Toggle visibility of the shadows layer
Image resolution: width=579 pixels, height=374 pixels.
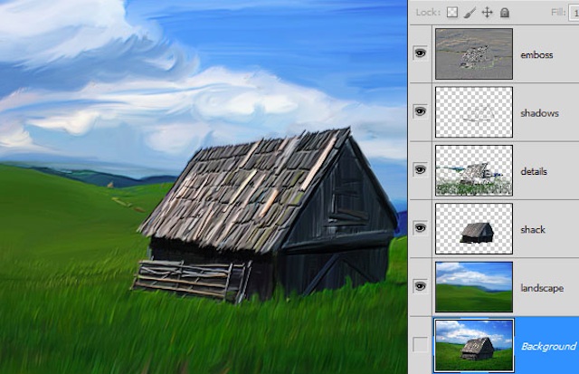(x=420, y=111)
